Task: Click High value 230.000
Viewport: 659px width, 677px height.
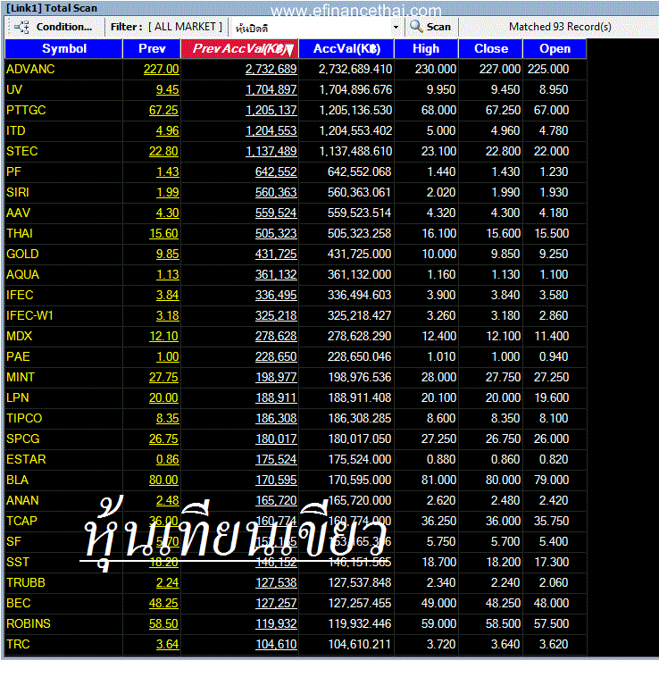Action: [x=436, y=69]
